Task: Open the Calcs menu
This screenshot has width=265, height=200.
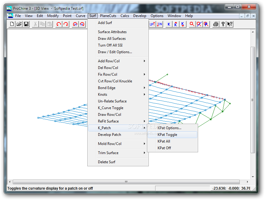Action: pos(125,16)
